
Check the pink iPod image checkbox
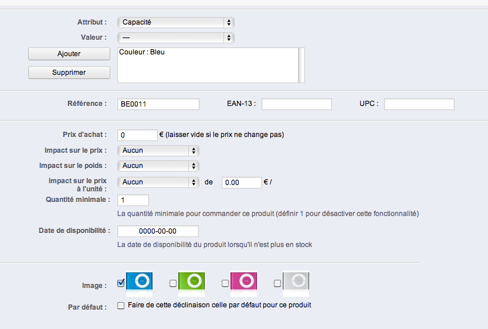225,283
